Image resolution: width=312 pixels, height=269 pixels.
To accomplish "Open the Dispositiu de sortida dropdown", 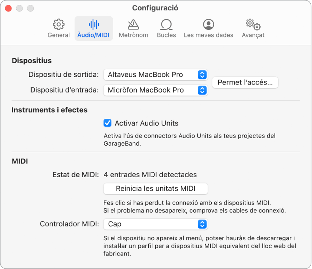I will pyautogui.click(x=155, y=75).
